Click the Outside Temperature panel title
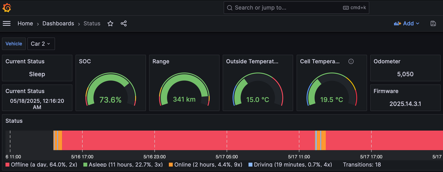 252,61
